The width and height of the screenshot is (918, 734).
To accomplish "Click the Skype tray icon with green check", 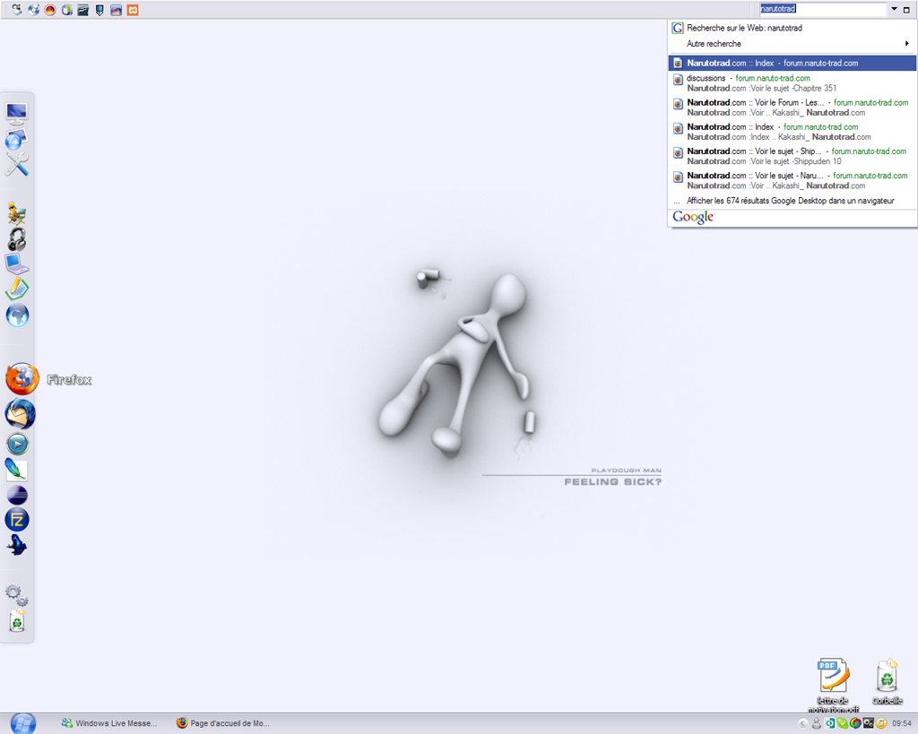I will click(x=843, y=723).
